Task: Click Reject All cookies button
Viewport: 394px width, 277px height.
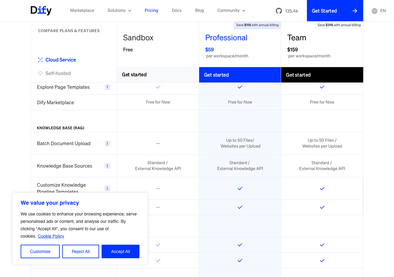Action: pos(81,251)
